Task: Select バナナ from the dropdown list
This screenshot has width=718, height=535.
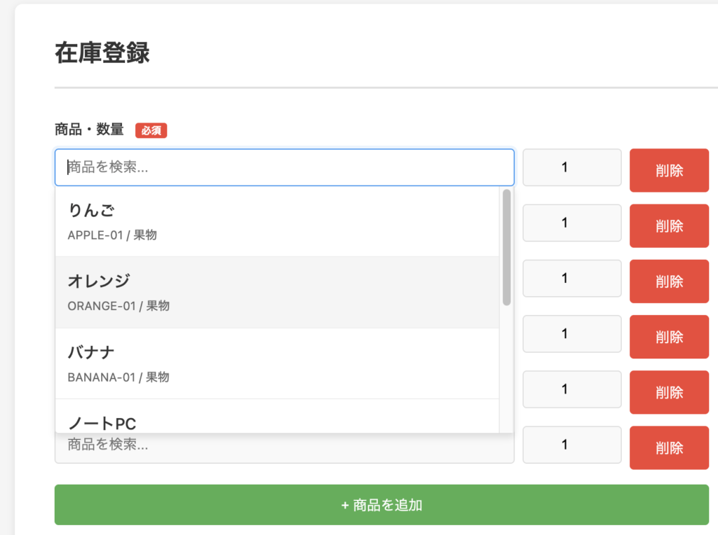Action: [277, 363]
